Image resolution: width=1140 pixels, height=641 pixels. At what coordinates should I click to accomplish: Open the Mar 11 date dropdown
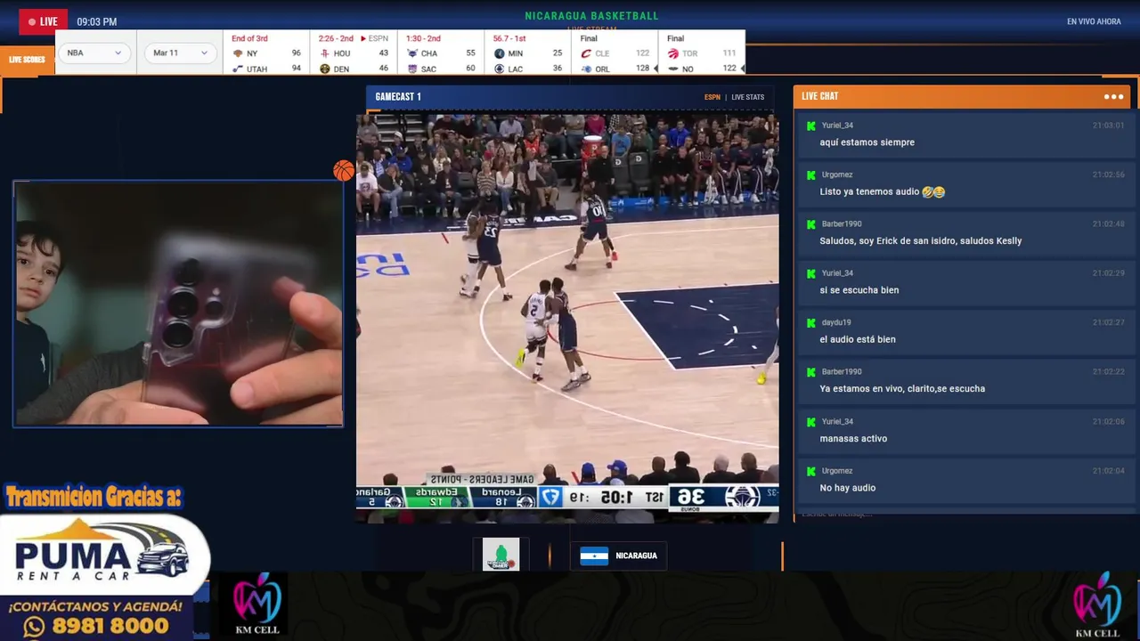click(x=181, y=53)
